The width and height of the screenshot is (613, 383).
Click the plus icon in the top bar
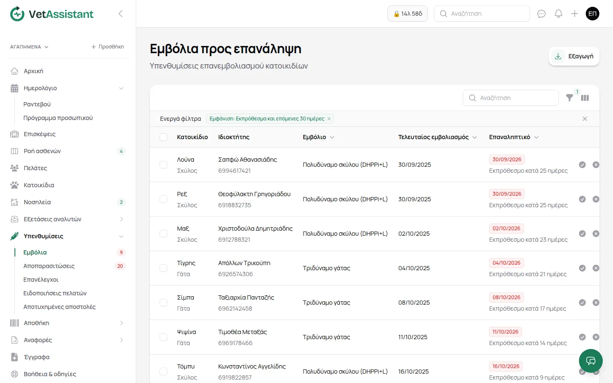[575, 14]
